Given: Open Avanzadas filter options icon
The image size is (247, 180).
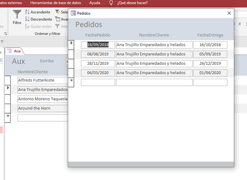Looking at the screenshot, I should [58, 19].
